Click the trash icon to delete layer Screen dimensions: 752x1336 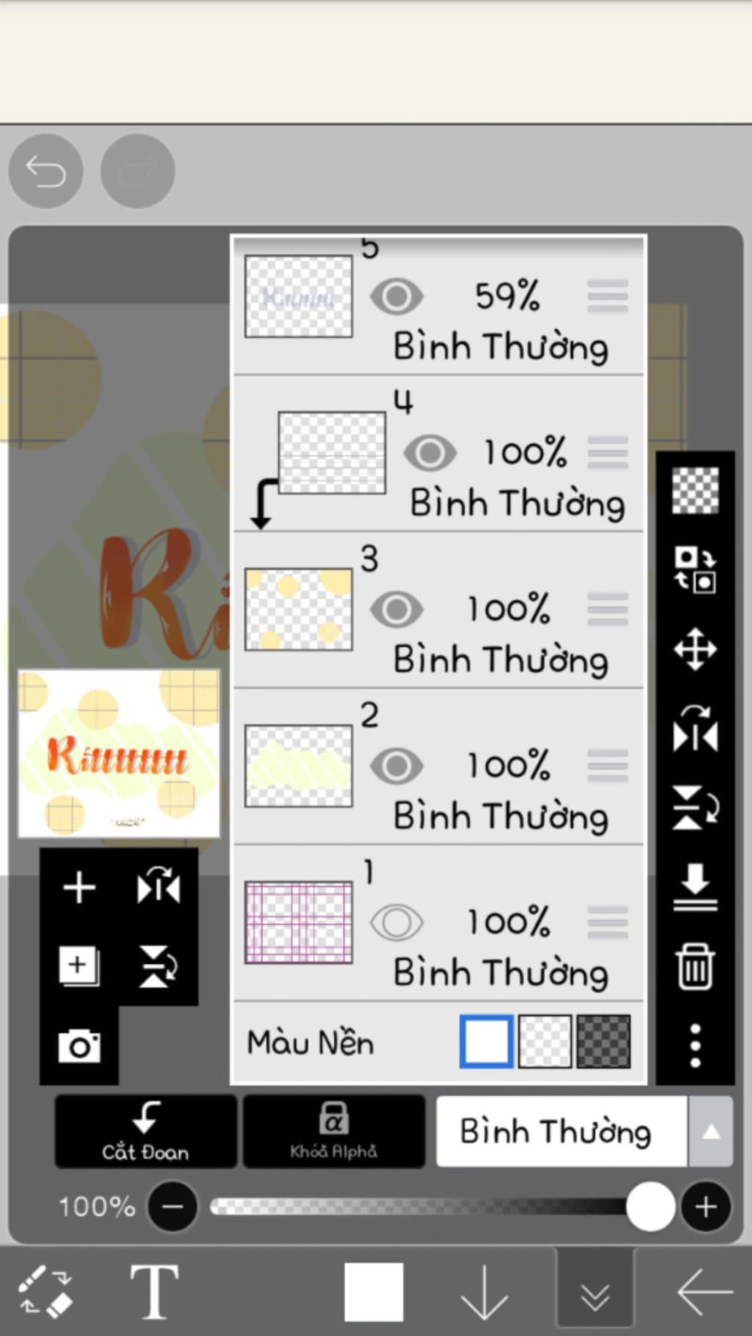tap(695, 967)
